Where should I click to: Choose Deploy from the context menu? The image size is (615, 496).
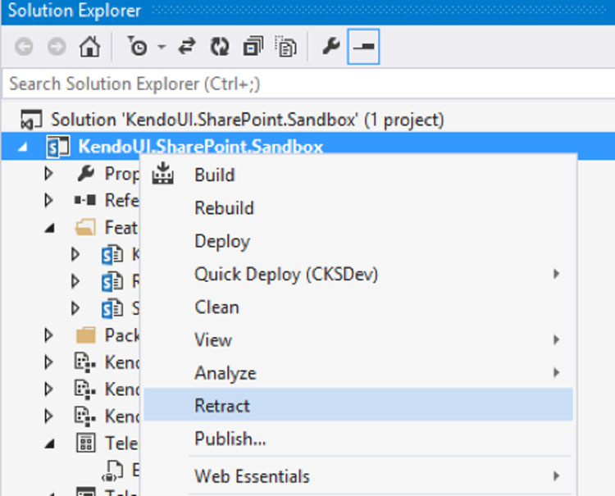click(x=358, y=241)
